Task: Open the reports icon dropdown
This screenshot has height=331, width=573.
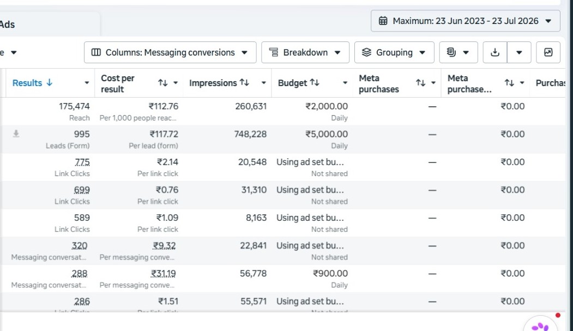Action: tap(459, 52)
